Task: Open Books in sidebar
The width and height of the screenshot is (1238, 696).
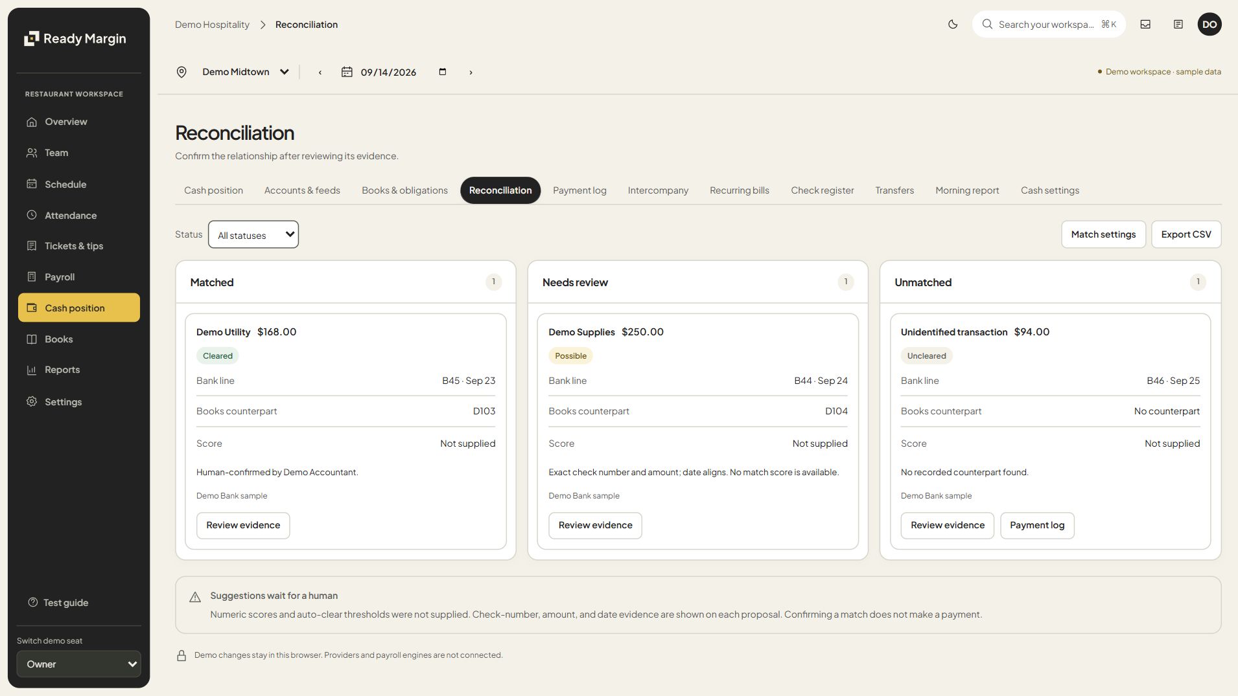Action: pos(79,339)
